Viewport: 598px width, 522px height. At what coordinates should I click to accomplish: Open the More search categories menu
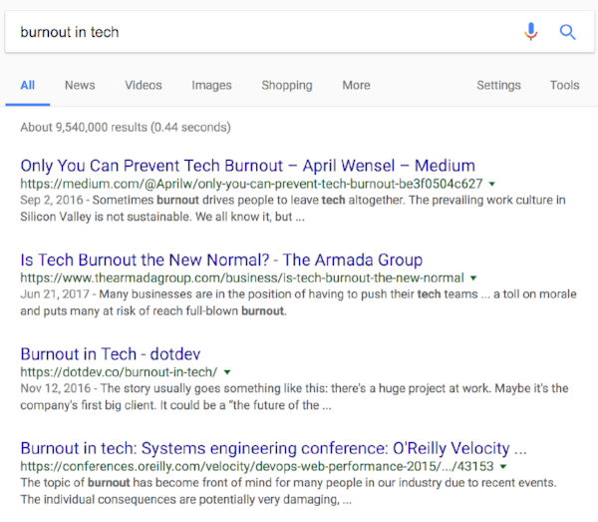[356, 85]
